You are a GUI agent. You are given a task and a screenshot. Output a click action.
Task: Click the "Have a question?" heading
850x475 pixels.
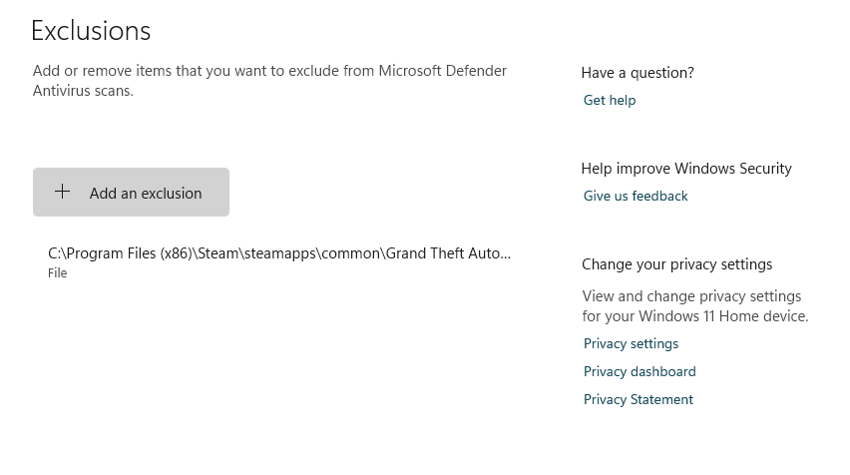637,73
